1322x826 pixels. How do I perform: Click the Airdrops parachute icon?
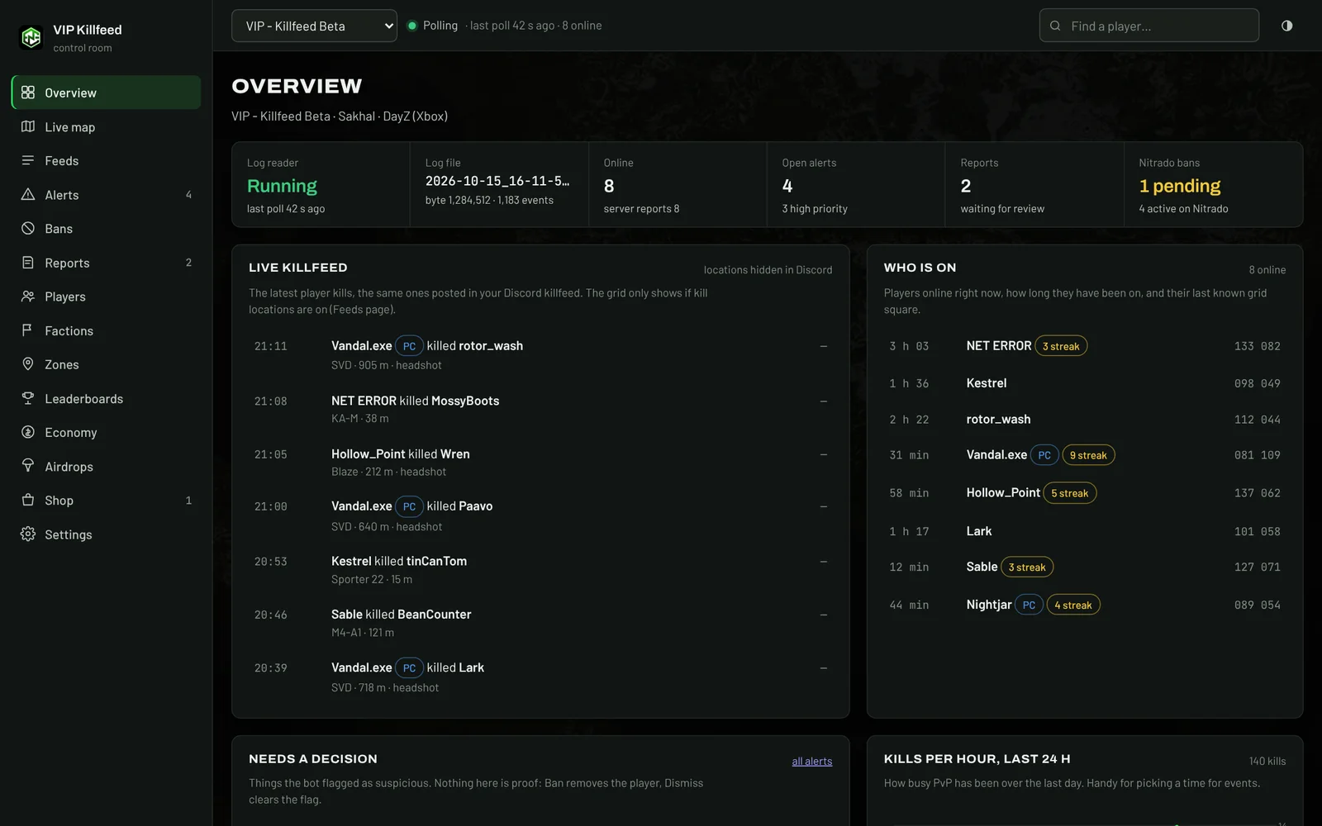pyautogui.click(x=28, y=466)
